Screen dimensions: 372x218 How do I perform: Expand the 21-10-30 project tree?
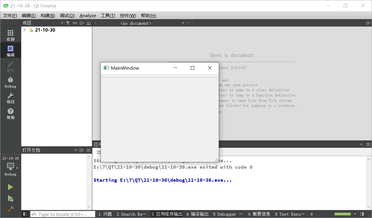coord(24,30)
